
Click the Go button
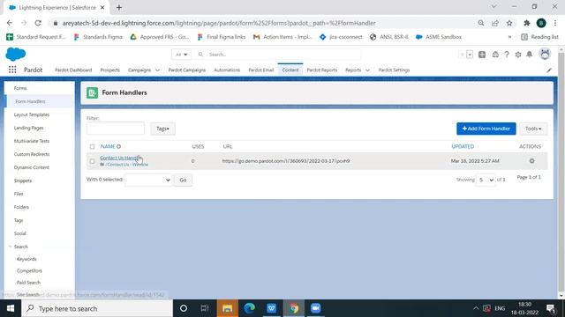pos(183,180)
